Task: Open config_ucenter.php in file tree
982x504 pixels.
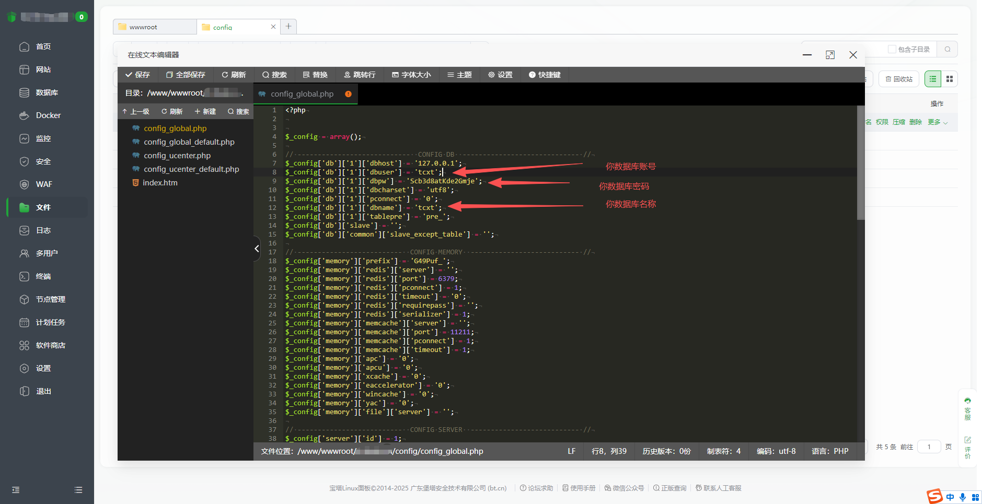Action: click(177, 156)
